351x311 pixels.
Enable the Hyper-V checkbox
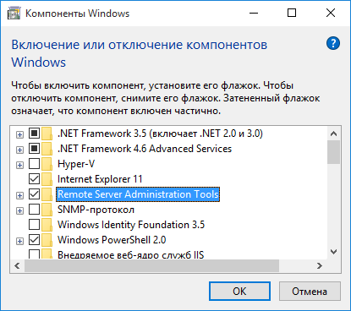click(x=34, y=164)
